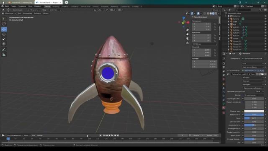This screenshot has height=151, width=268.
Task: Adjust the Metallic slider in material
Action: [x=254, y=115]
